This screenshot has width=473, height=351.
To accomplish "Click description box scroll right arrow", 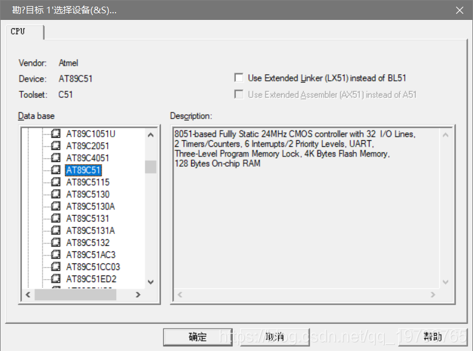I will tap(433, 294).
